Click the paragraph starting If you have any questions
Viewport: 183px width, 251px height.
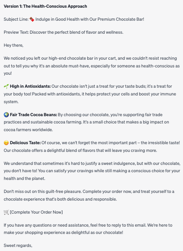coord(88,229)
